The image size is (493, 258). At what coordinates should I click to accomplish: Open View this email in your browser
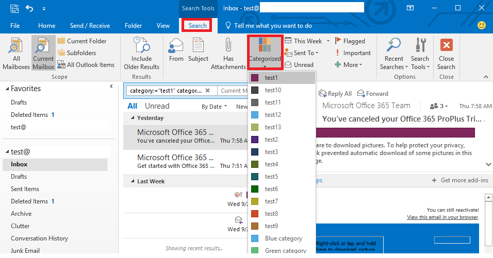pyautogui.click(x=442, y=217)
